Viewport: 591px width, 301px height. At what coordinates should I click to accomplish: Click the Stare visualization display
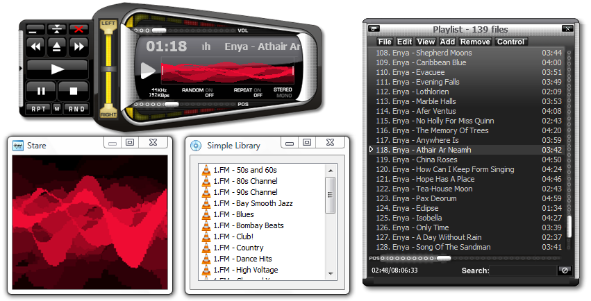tap(90, 222)
